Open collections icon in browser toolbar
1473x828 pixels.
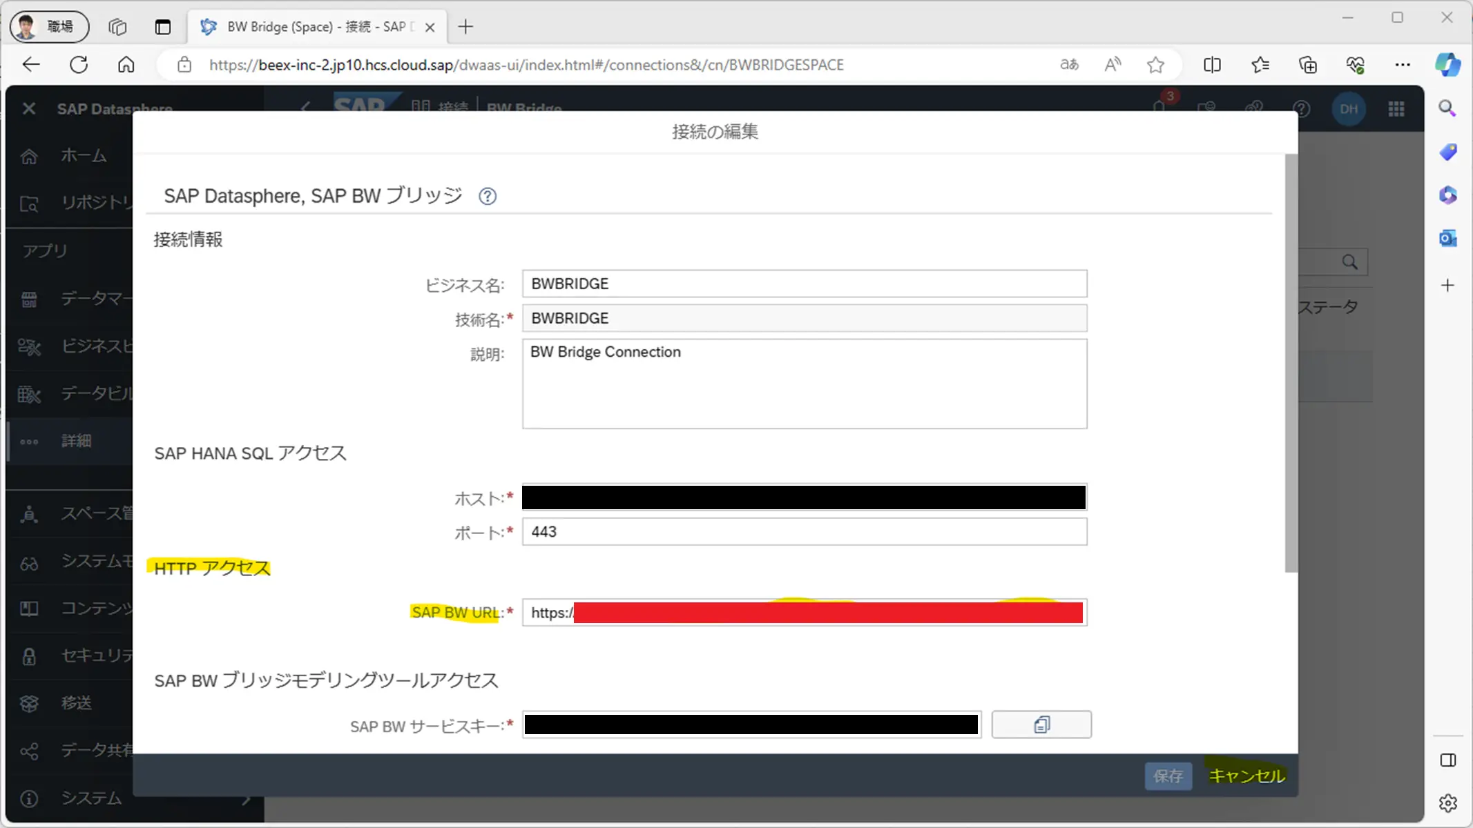point(1308,65)
